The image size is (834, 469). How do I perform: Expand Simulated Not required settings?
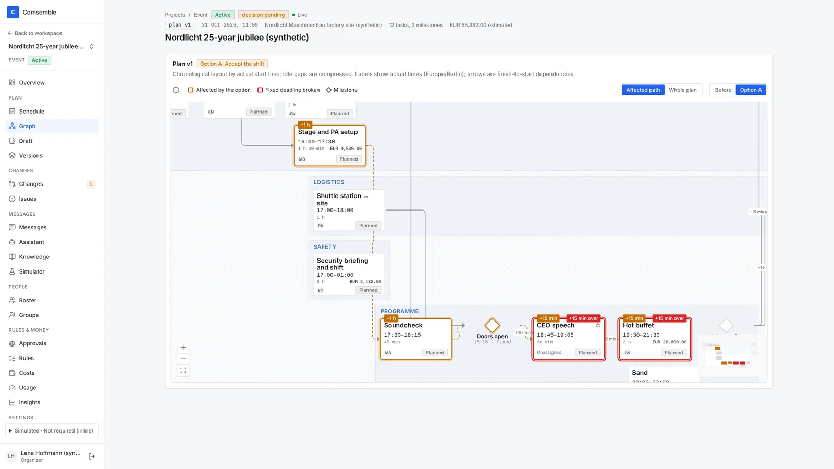(x=52, y=431)
